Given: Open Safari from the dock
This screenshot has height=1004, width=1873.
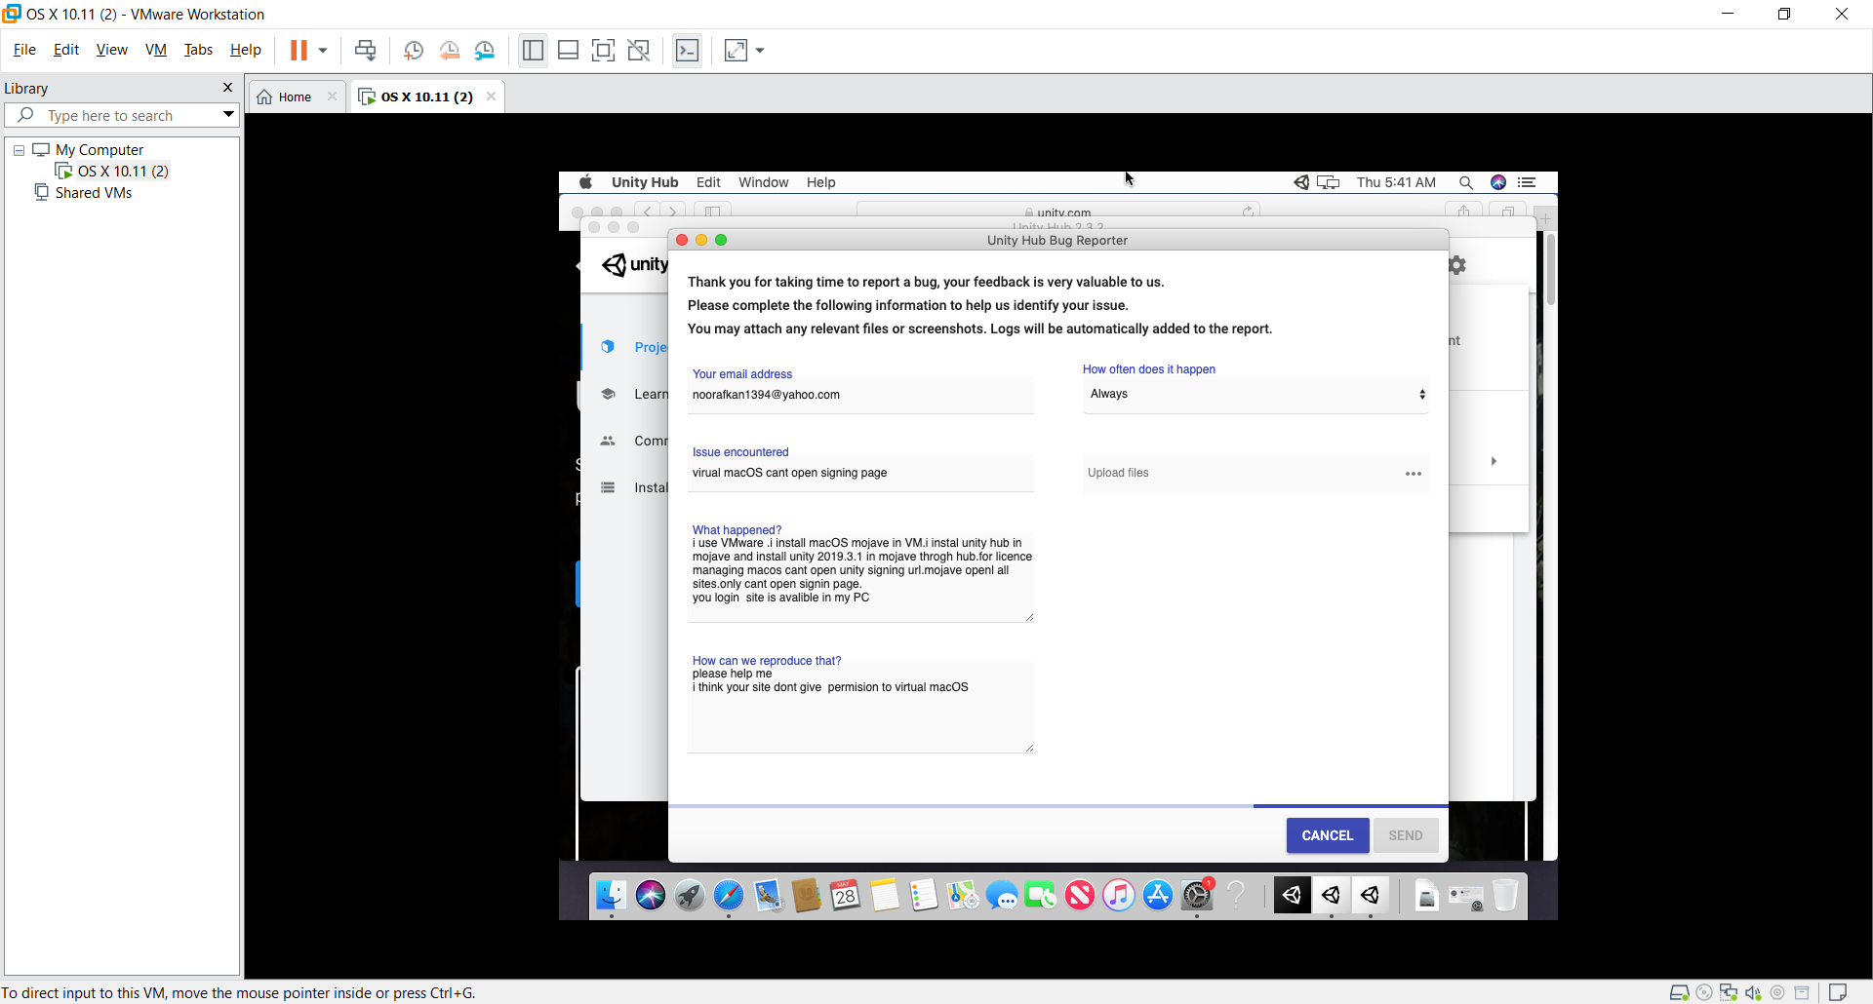Looking at the screenshot, I should click(x=729, y=895).
